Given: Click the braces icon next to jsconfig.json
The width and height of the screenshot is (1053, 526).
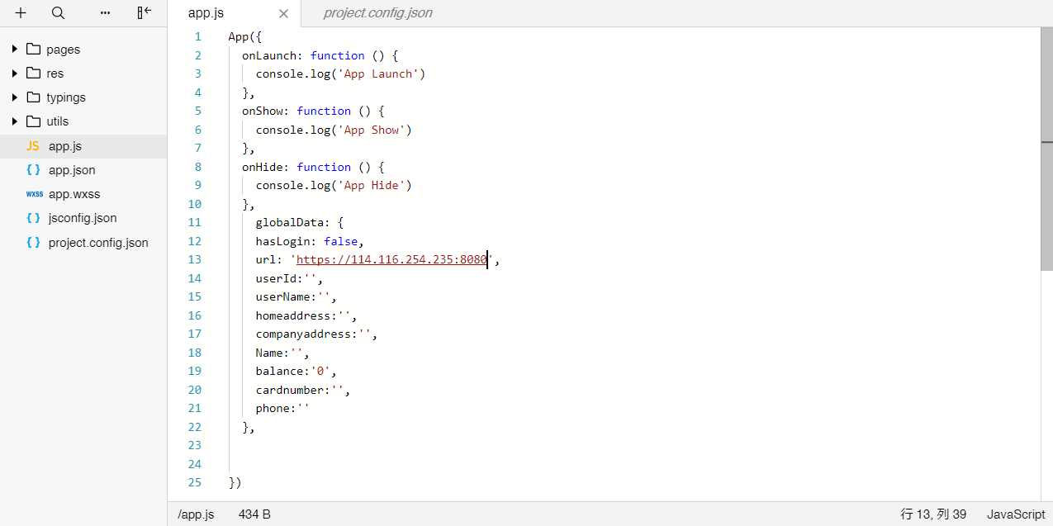Looking at the screenshot, I should [33, 218].
